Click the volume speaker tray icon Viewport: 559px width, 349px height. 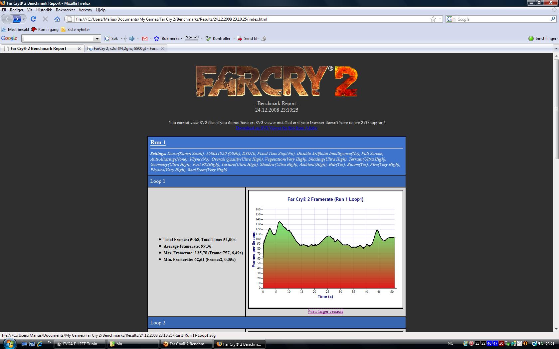541,344
